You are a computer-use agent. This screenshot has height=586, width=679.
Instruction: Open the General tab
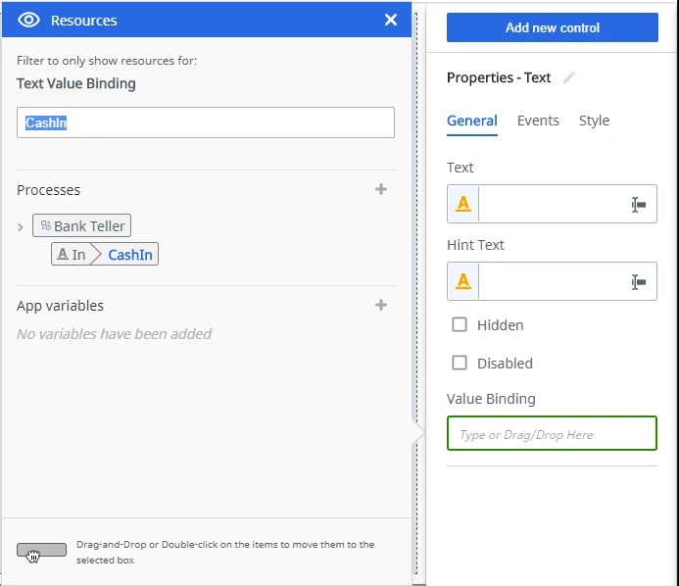click(x=471, y=121)
